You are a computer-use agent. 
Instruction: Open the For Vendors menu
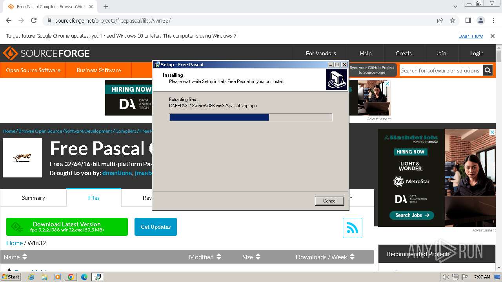(321, 53)
